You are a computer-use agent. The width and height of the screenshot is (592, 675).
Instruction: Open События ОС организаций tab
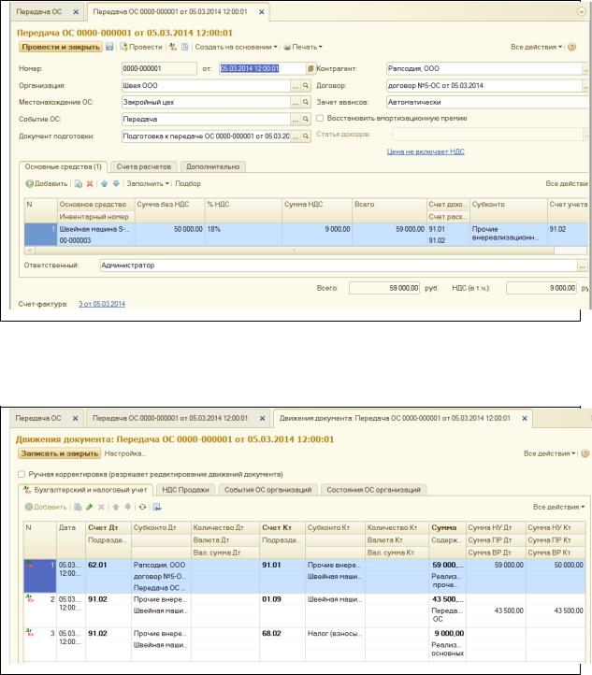[x=267, y=490]
